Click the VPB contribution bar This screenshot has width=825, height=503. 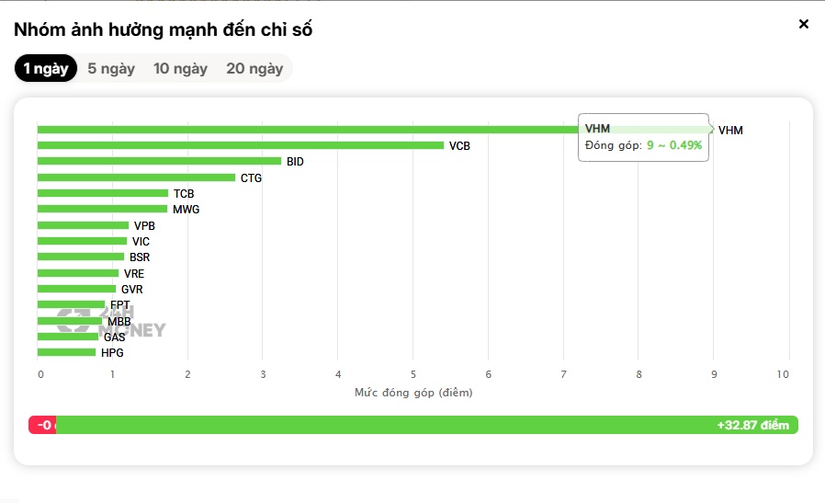83,225
